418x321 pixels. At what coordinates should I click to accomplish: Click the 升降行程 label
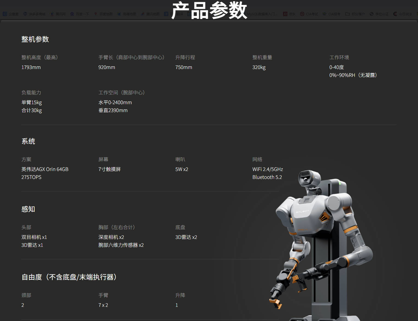click(x=185, y=58)
